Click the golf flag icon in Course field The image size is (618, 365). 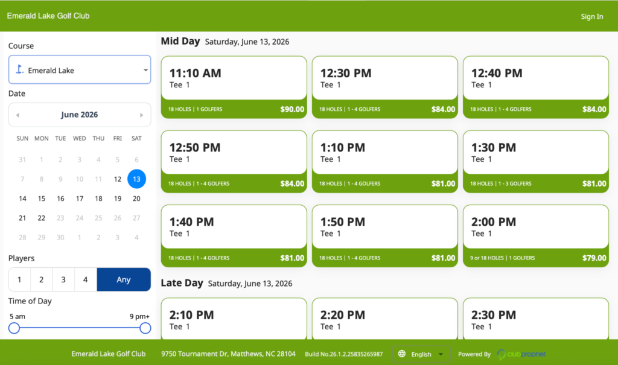coord(19,70)
